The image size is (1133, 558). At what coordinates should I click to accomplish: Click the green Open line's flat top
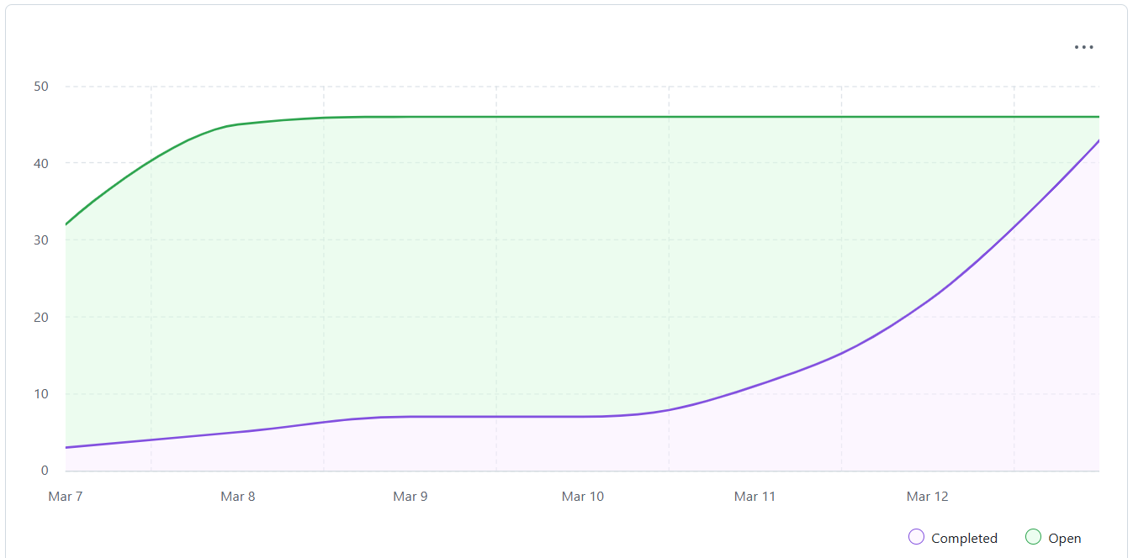(673, 117)
